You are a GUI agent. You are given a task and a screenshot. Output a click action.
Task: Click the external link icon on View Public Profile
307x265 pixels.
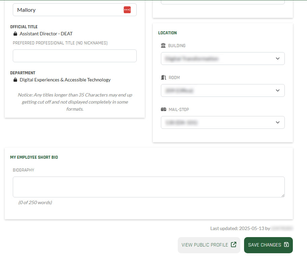click(x=234, y=245)
